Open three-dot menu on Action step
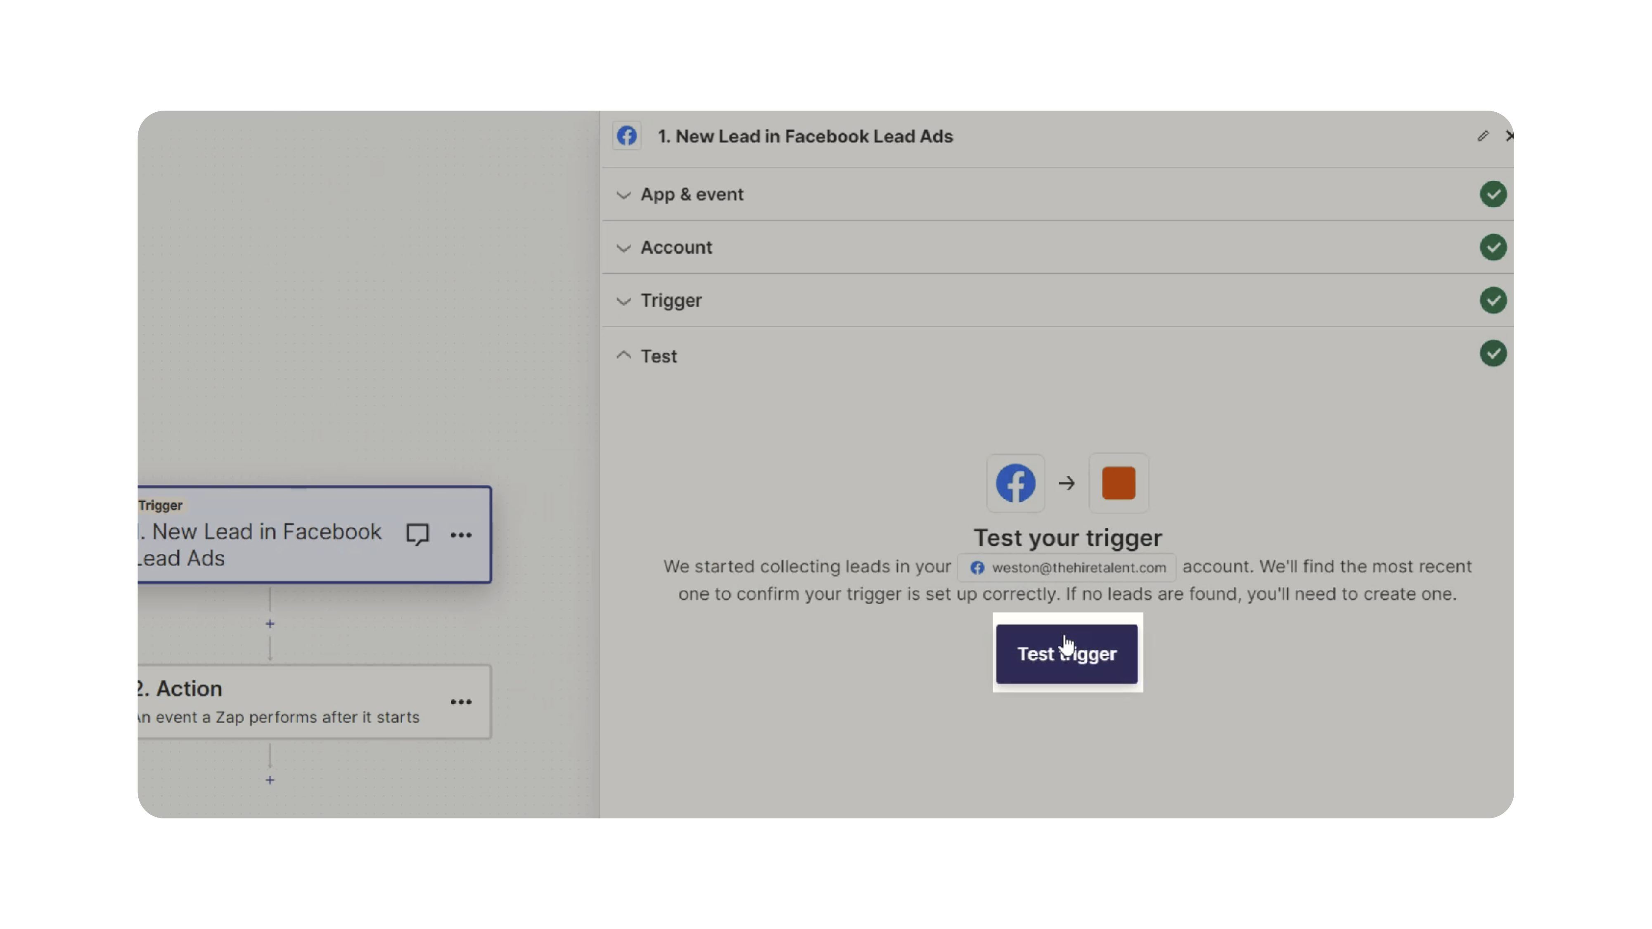Image resolution: width=1652 pixels, height=929 pixels. click(x=460, y=702)
